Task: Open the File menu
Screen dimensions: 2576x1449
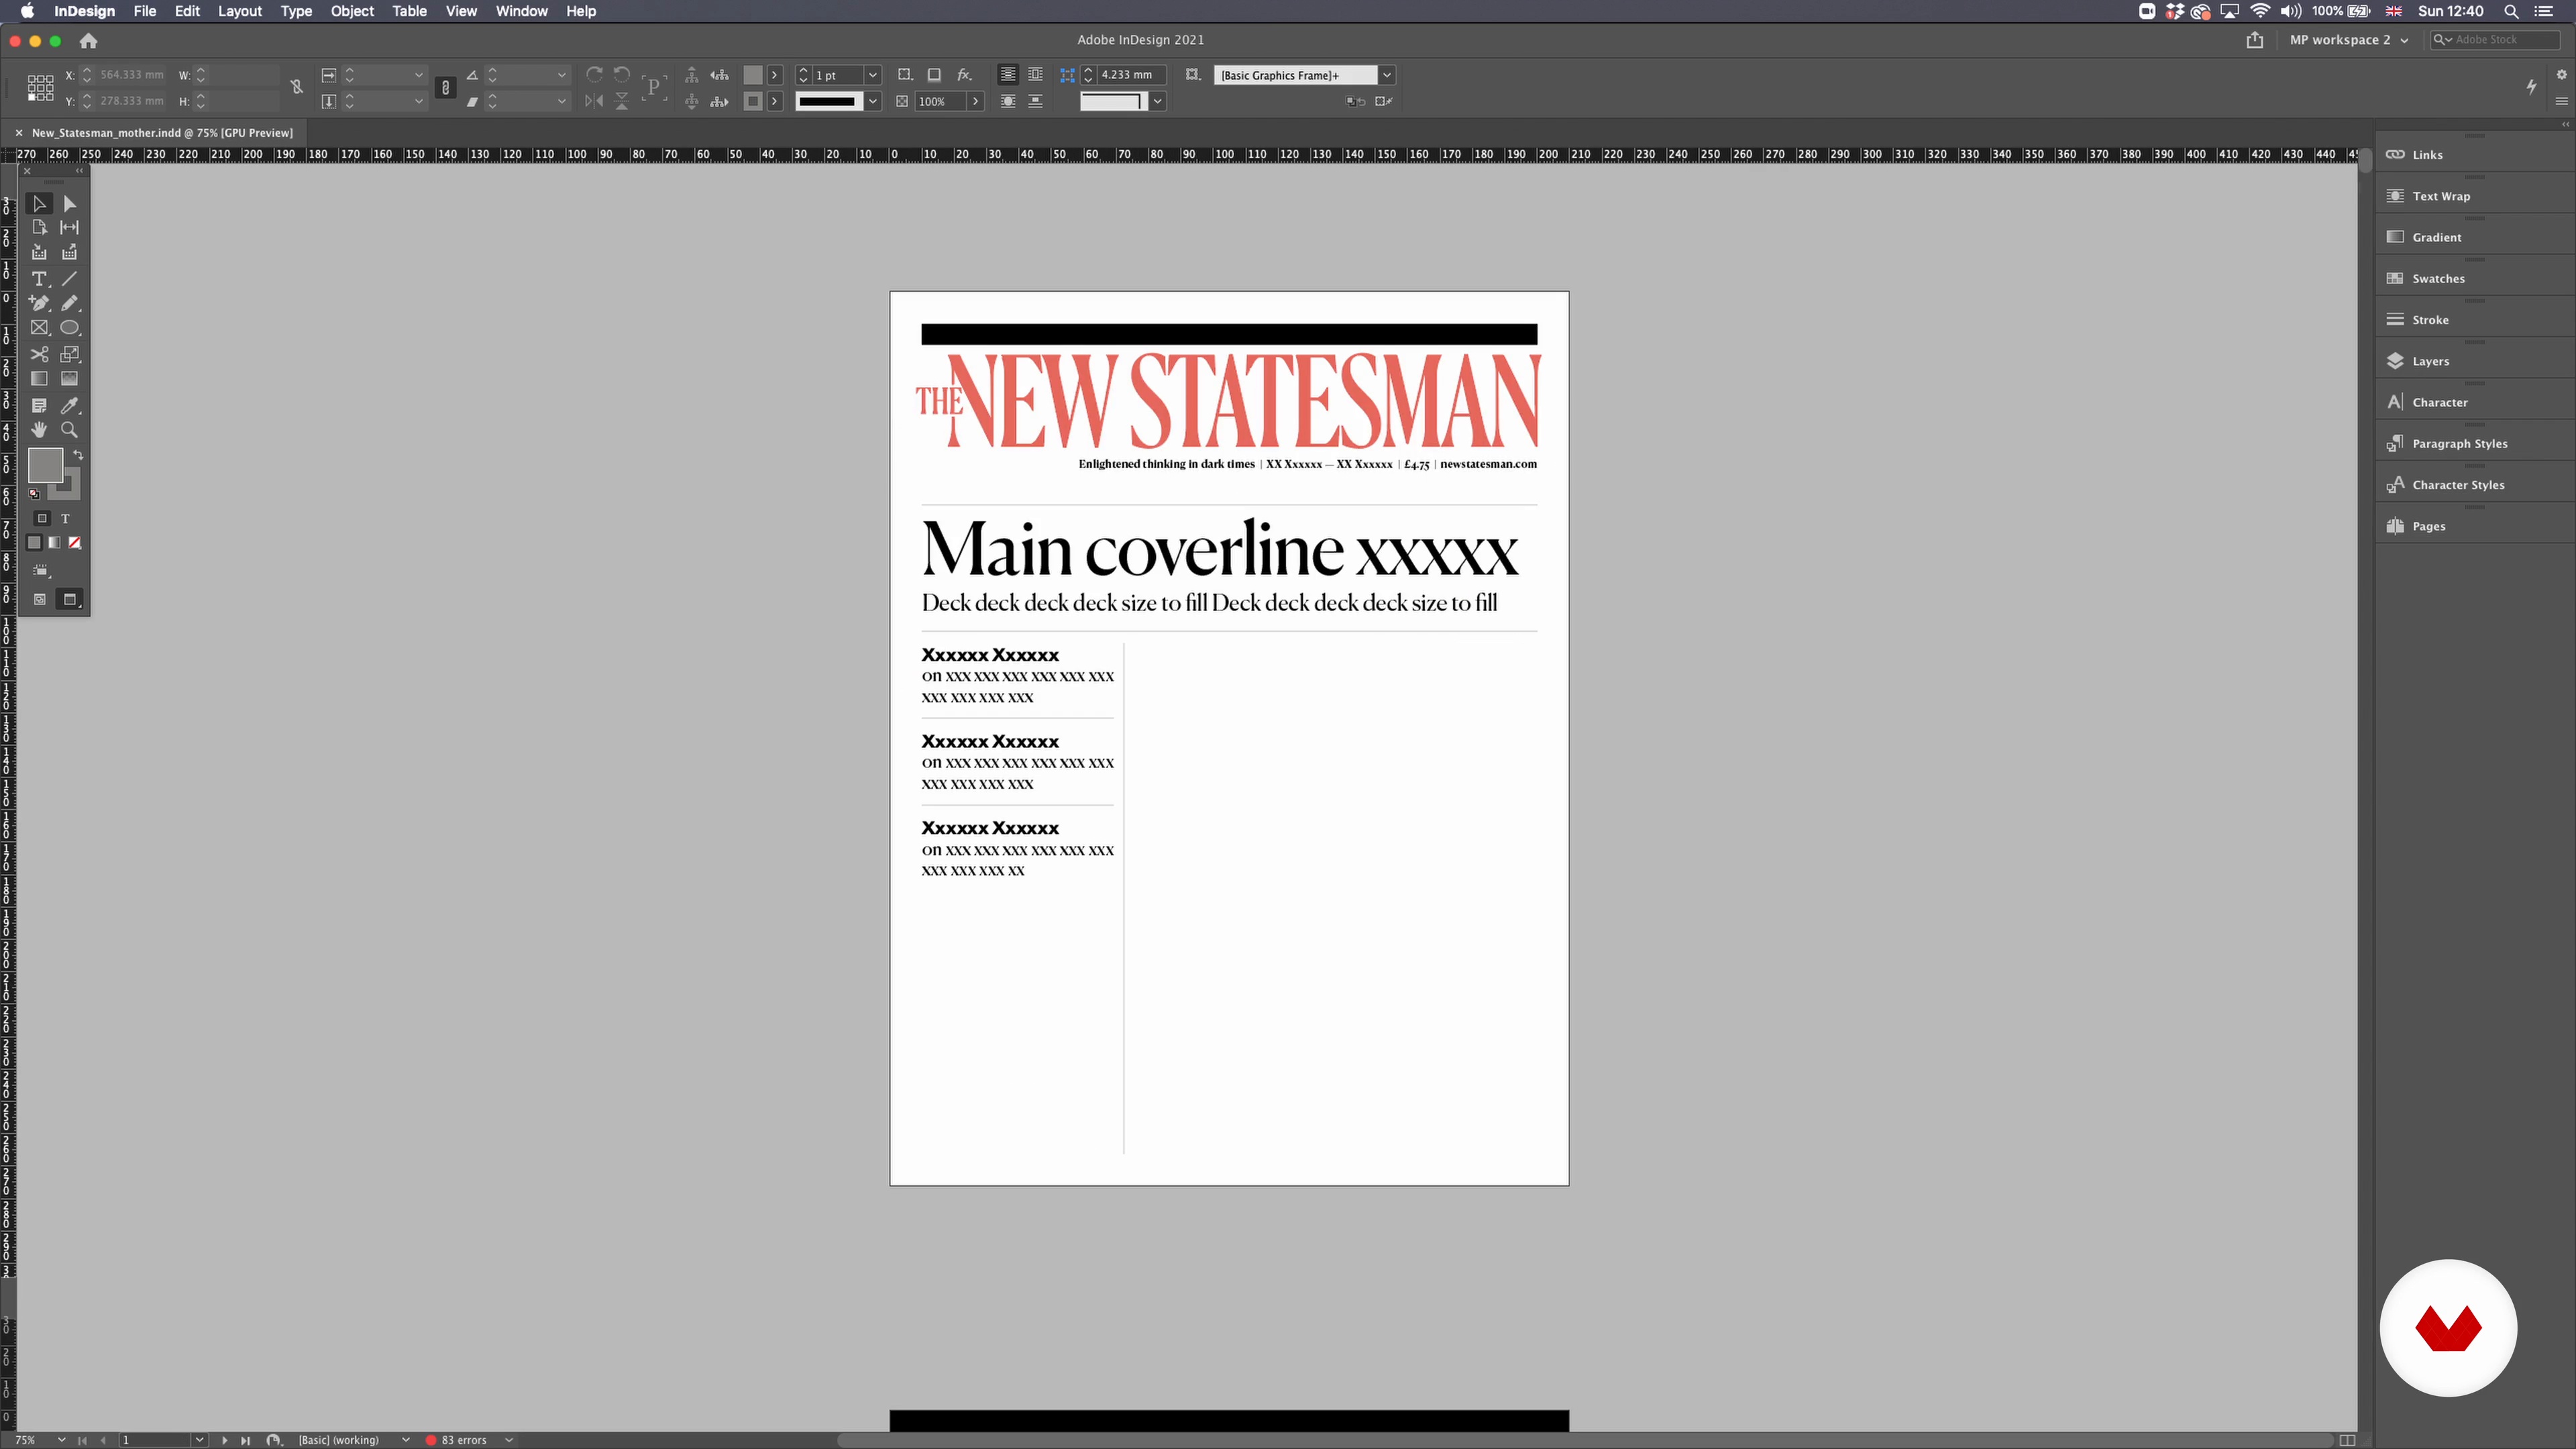Action: (x=145, y=11)
